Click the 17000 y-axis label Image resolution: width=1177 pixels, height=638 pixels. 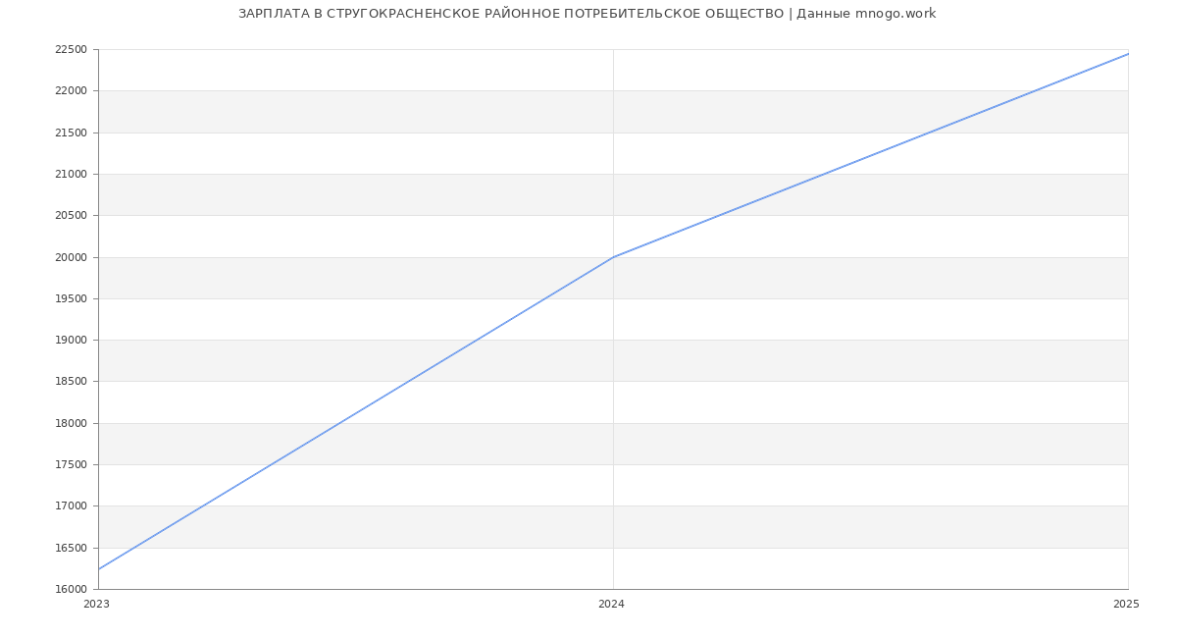(x=71, y=506)
